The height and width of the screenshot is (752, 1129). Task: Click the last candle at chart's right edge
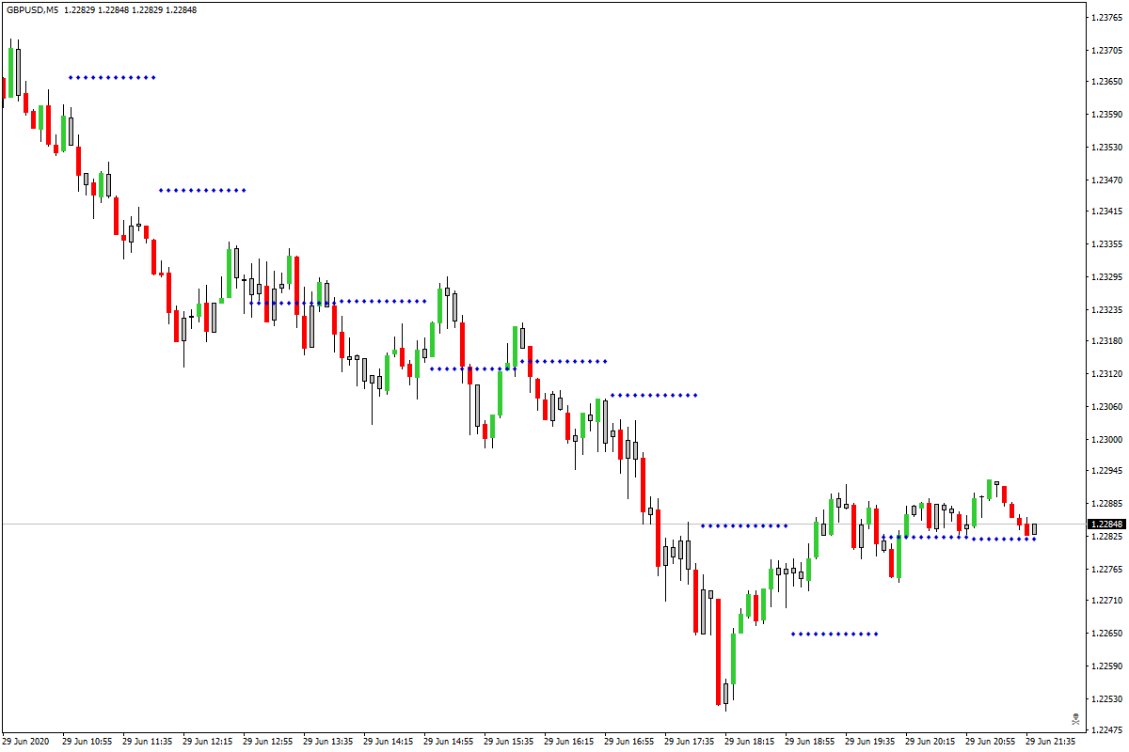point(1034,529)
